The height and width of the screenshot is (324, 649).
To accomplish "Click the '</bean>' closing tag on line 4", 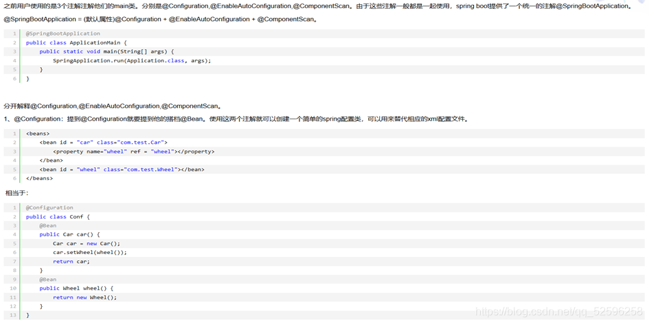I will pyautogui.click(x=52, y=160).
